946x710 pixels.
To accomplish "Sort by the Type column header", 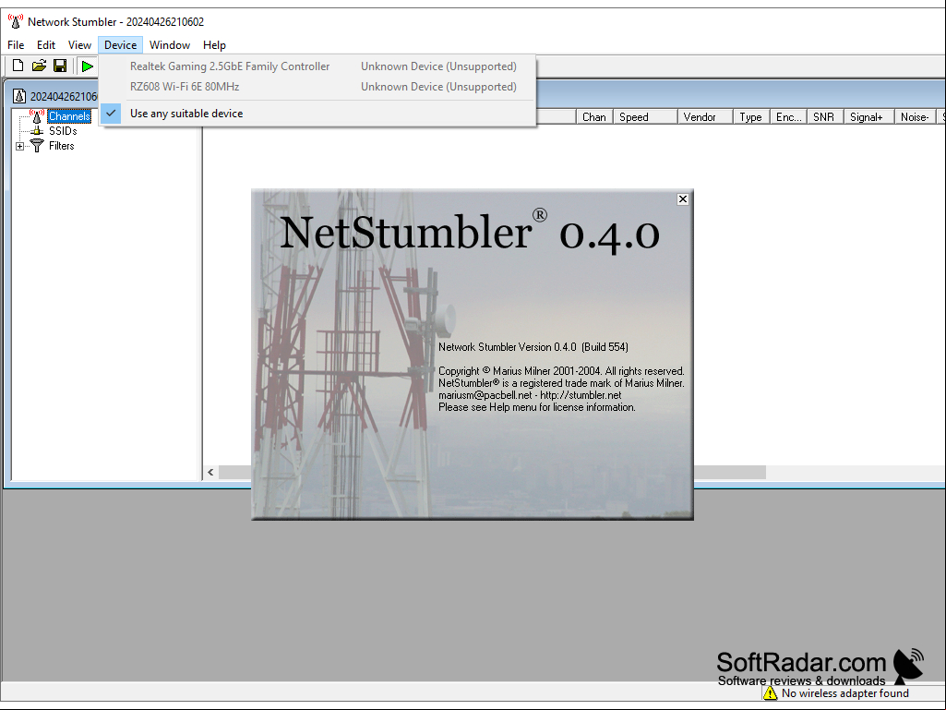I will click(x=752, y=117).
